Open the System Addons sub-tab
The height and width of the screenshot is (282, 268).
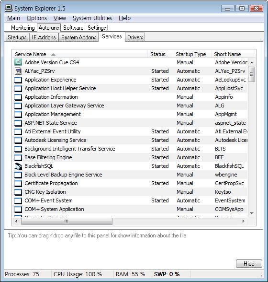tap(79, 37)
